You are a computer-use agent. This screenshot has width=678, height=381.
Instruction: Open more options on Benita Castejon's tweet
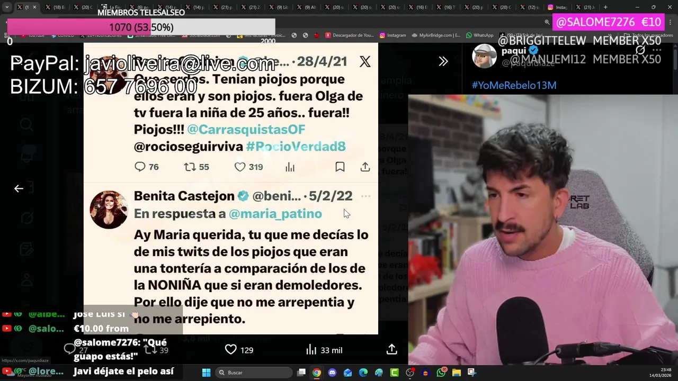tap(365, 196)
